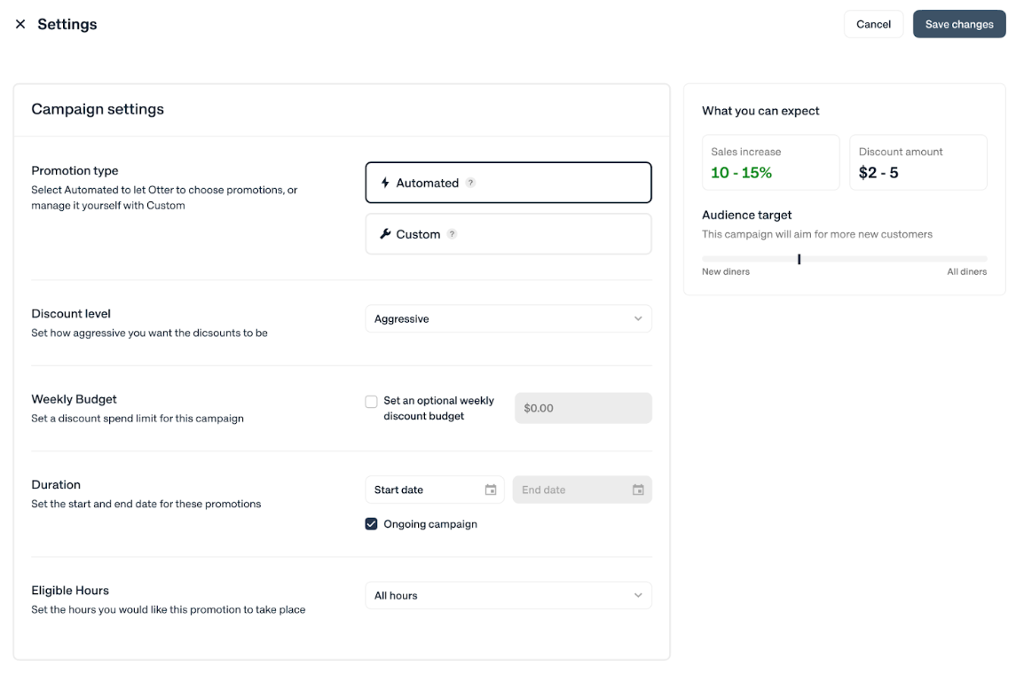Click the wrench Custom icon
Viewport: 1024px width, 674px height.
(385, 233)
